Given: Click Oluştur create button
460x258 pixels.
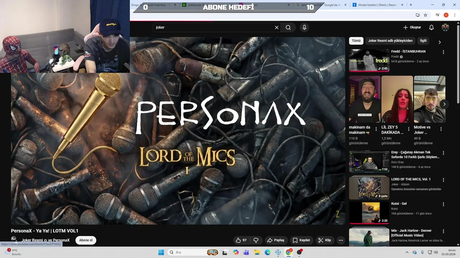Looking at the screenshot, I should 412,27.
